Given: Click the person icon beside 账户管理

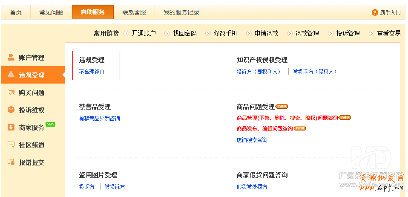Looking at the screenshot, I should [x=11, y=58].
